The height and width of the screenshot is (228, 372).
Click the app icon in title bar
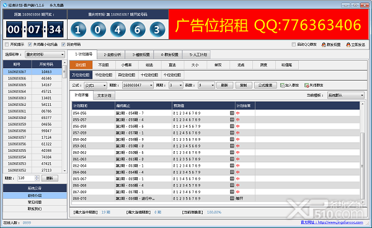[x=5, y=5]
